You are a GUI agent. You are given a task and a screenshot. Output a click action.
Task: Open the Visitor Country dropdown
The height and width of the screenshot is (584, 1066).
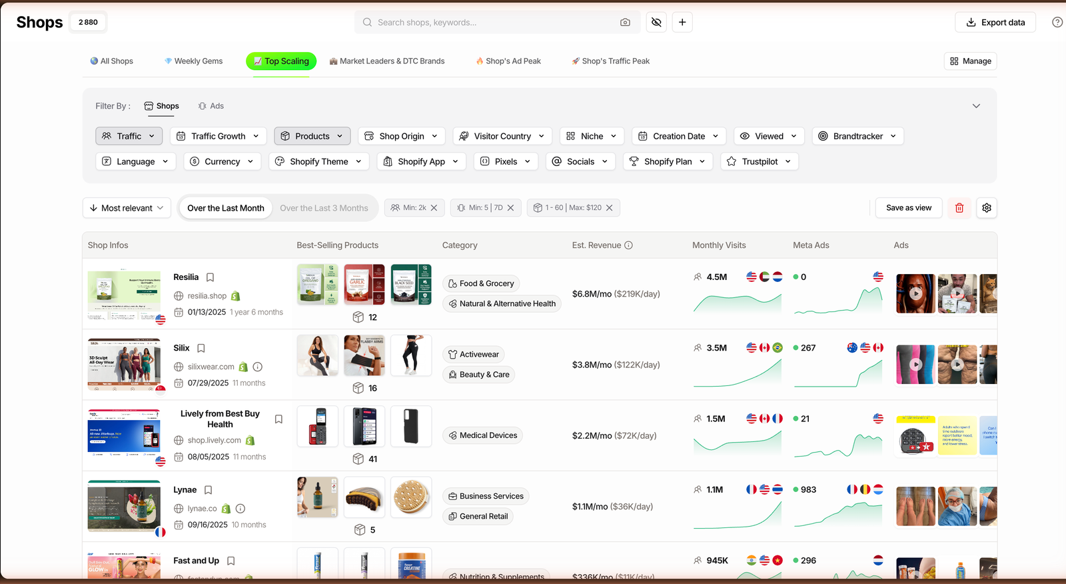pos(502,136)
